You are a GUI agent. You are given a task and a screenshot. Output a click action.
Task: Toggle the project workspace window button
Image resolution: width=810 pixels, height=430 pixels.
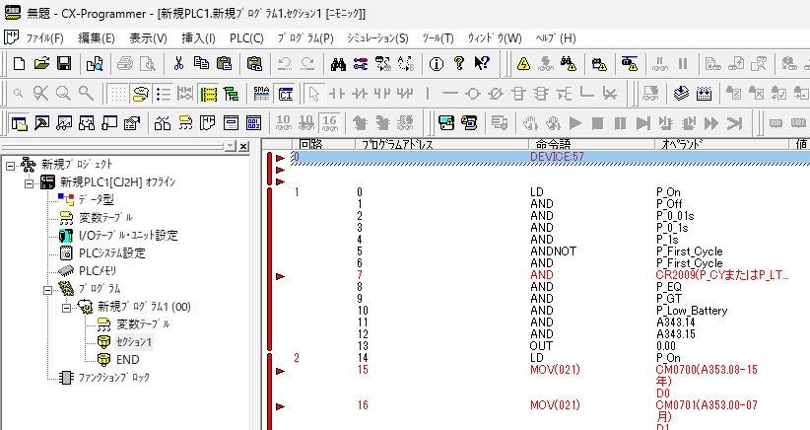click(20, 123)
